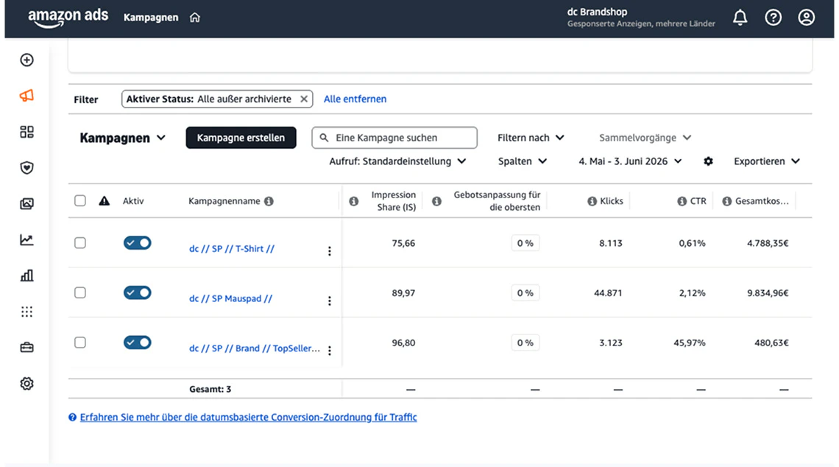Screen dimensions: 839x467
Task: Go to home via house icon
Action: pyautogui.click(x=195, y=18)
